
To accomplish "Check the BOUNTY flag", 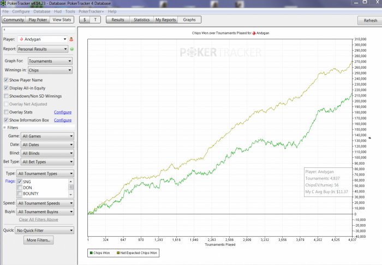I will [20, 194].
